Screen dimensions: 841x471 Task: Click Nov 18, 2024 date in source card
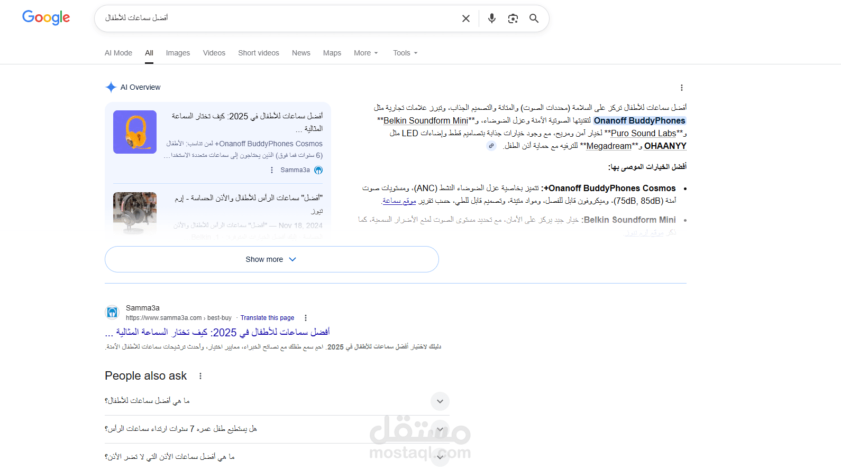(x=300, y=225)
